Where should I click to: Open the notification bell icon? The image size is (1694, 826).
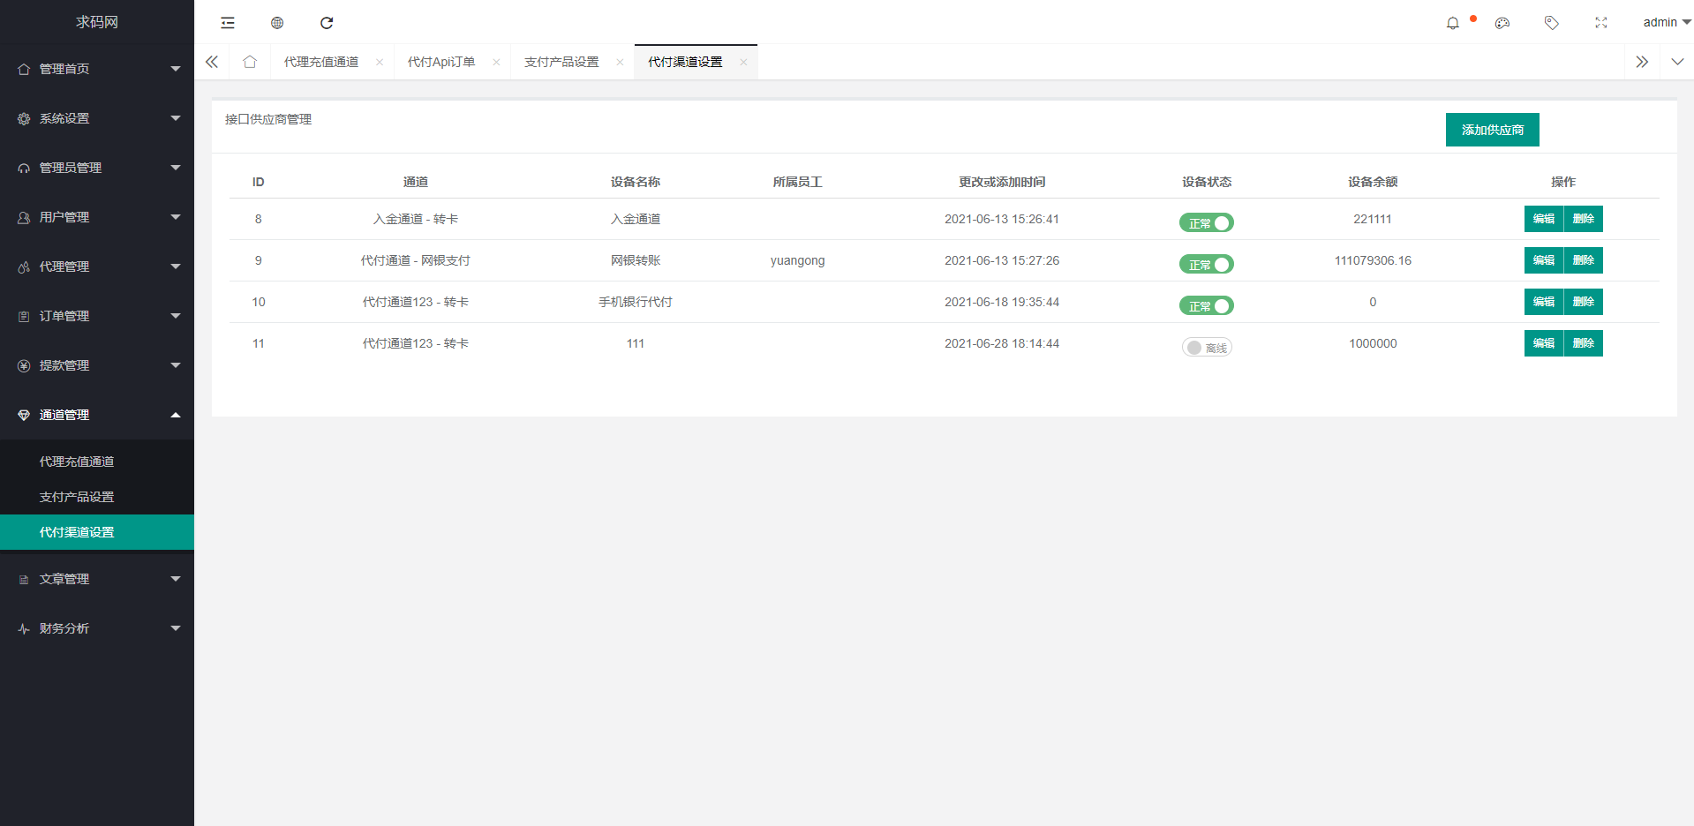1452,23
